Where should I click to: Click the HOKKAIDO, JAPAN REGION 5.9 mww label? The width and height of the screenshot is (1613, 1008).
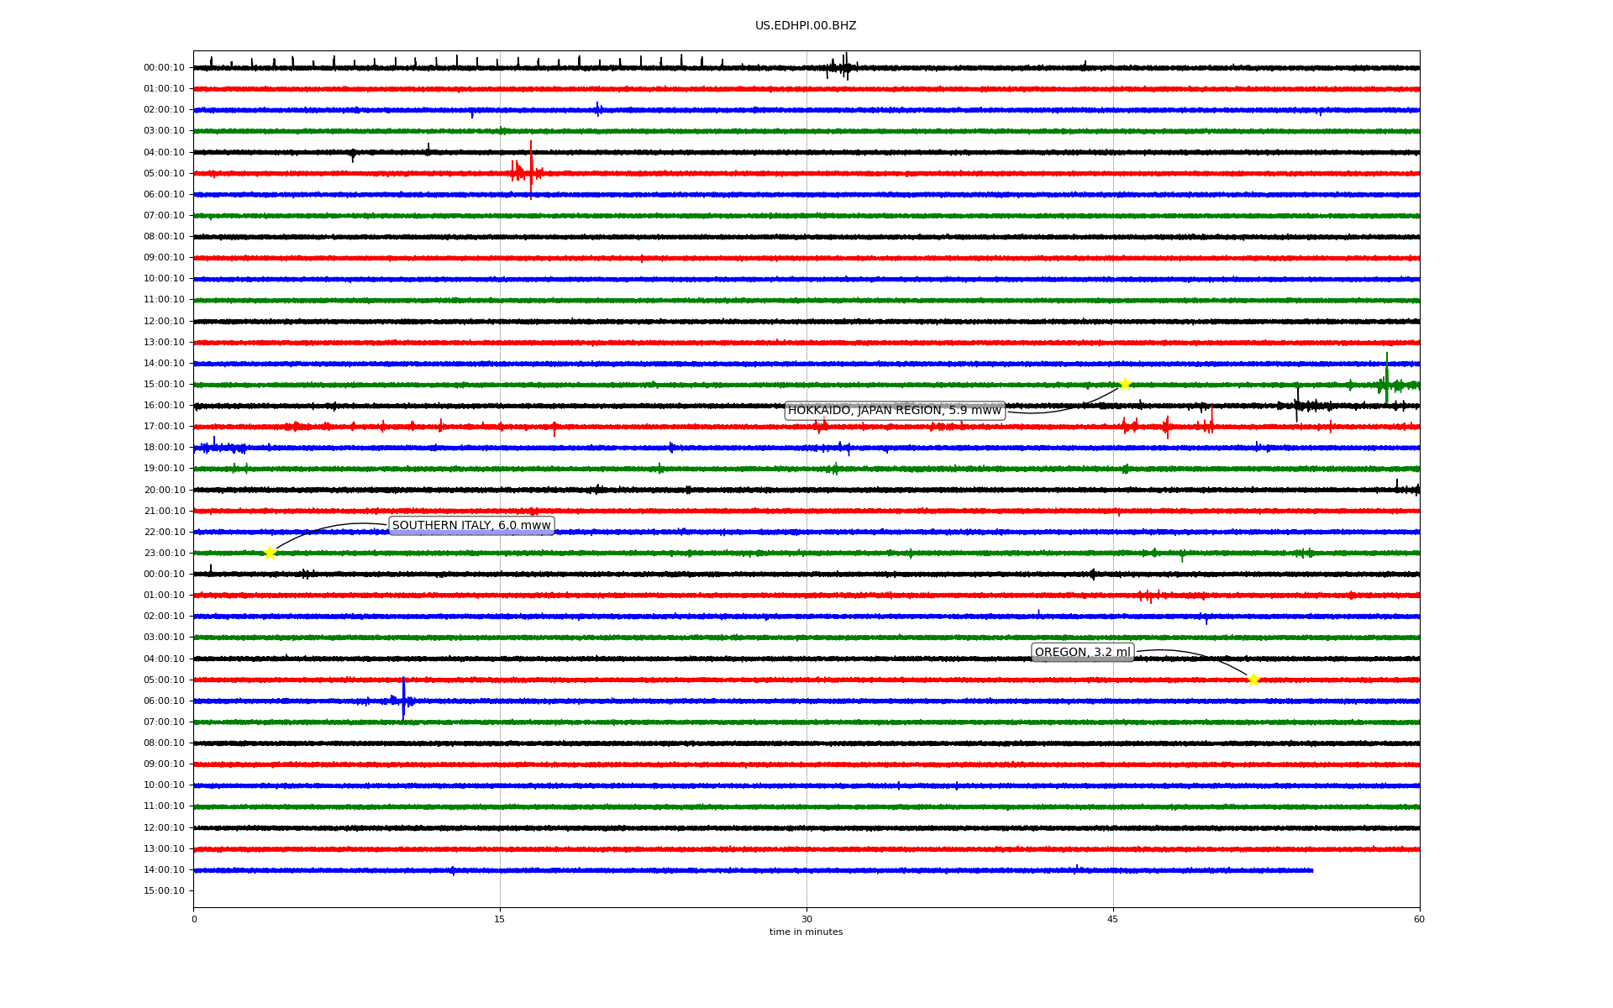click(894, 410)
